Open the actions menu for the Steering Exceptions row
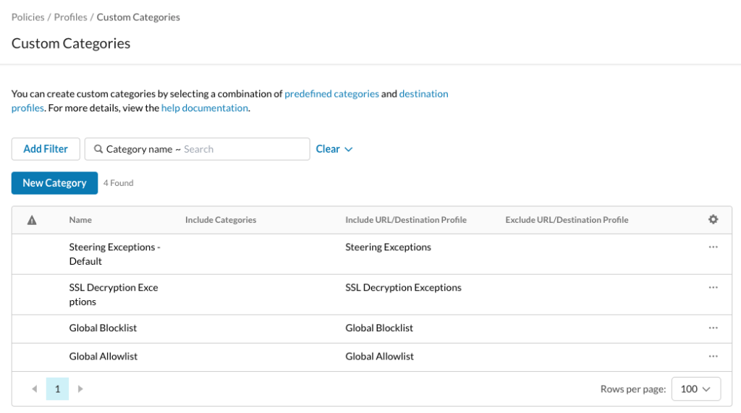Image resolution: width=741 pixels, height=413 pixels. tap(713, 247)
